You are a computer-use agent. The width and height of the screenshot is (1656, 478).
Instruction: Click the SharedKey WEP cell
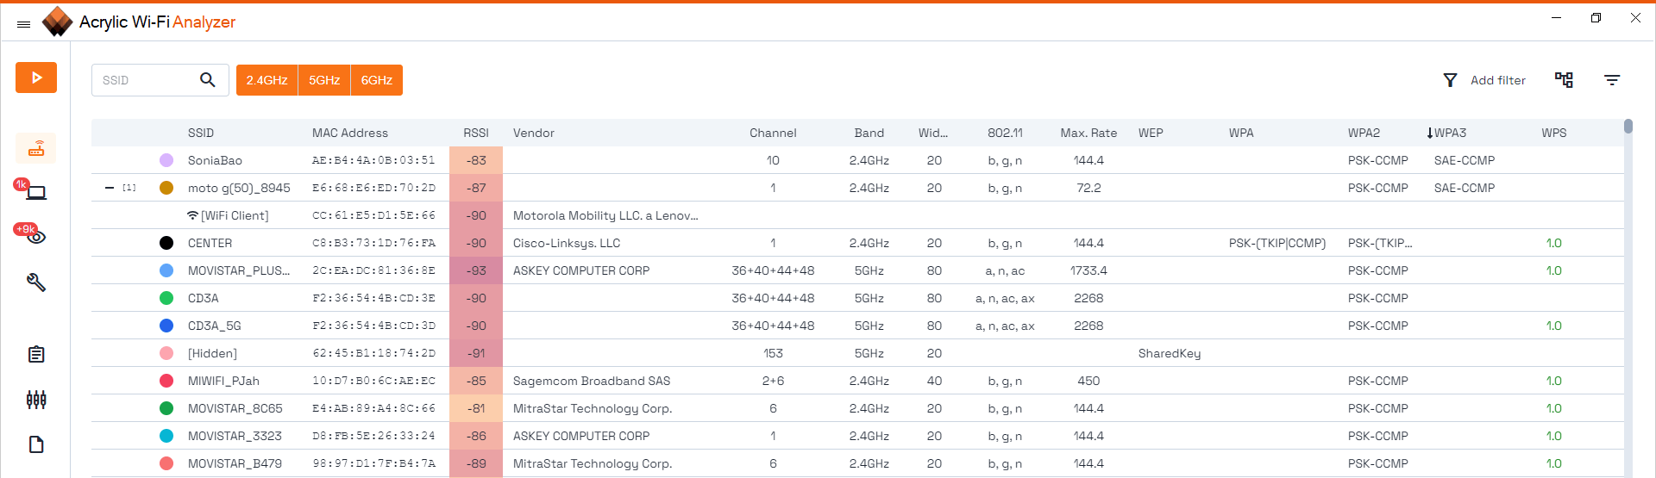click(1170, 353)
